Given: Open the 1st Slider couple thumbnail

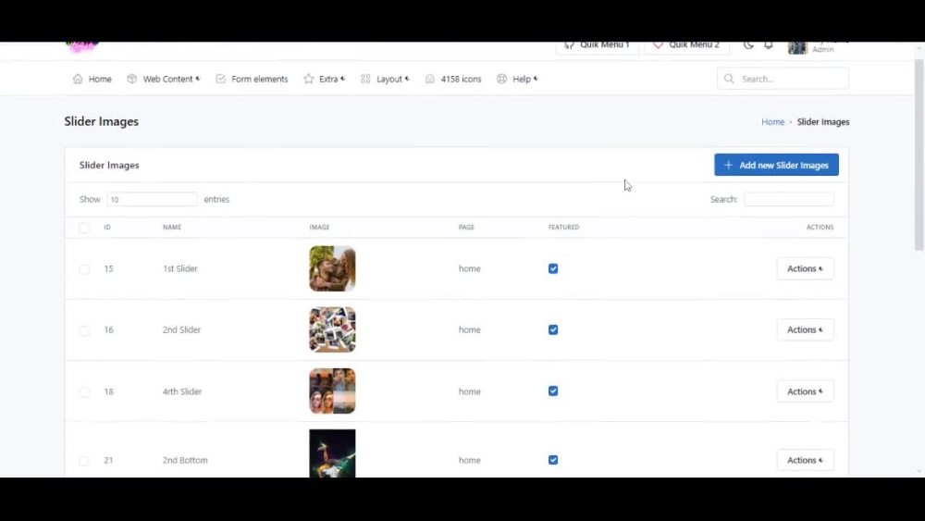Looking at the screenshot, I should pyautogui.click(x=333, y=268).
